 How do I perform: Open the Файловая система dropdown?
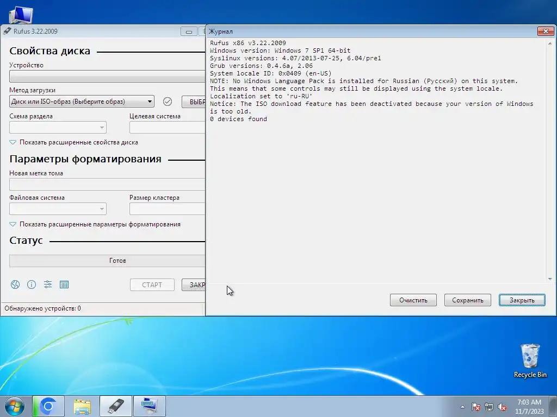pos(58,209)
